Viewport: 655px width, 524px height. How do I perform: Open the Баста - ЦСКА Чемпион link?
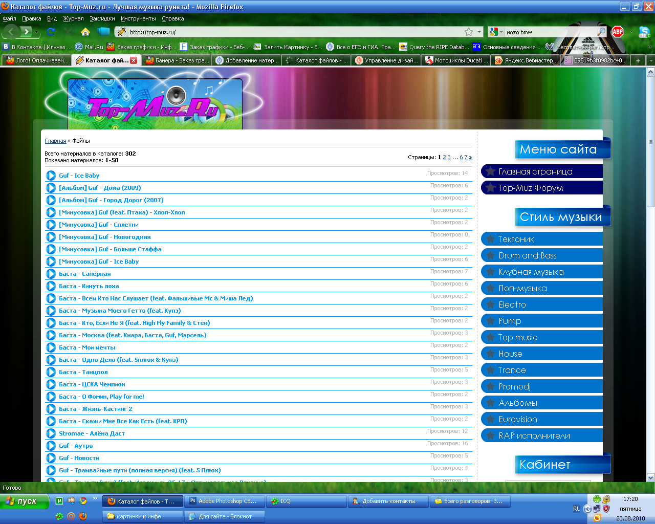tap(92, 384)
